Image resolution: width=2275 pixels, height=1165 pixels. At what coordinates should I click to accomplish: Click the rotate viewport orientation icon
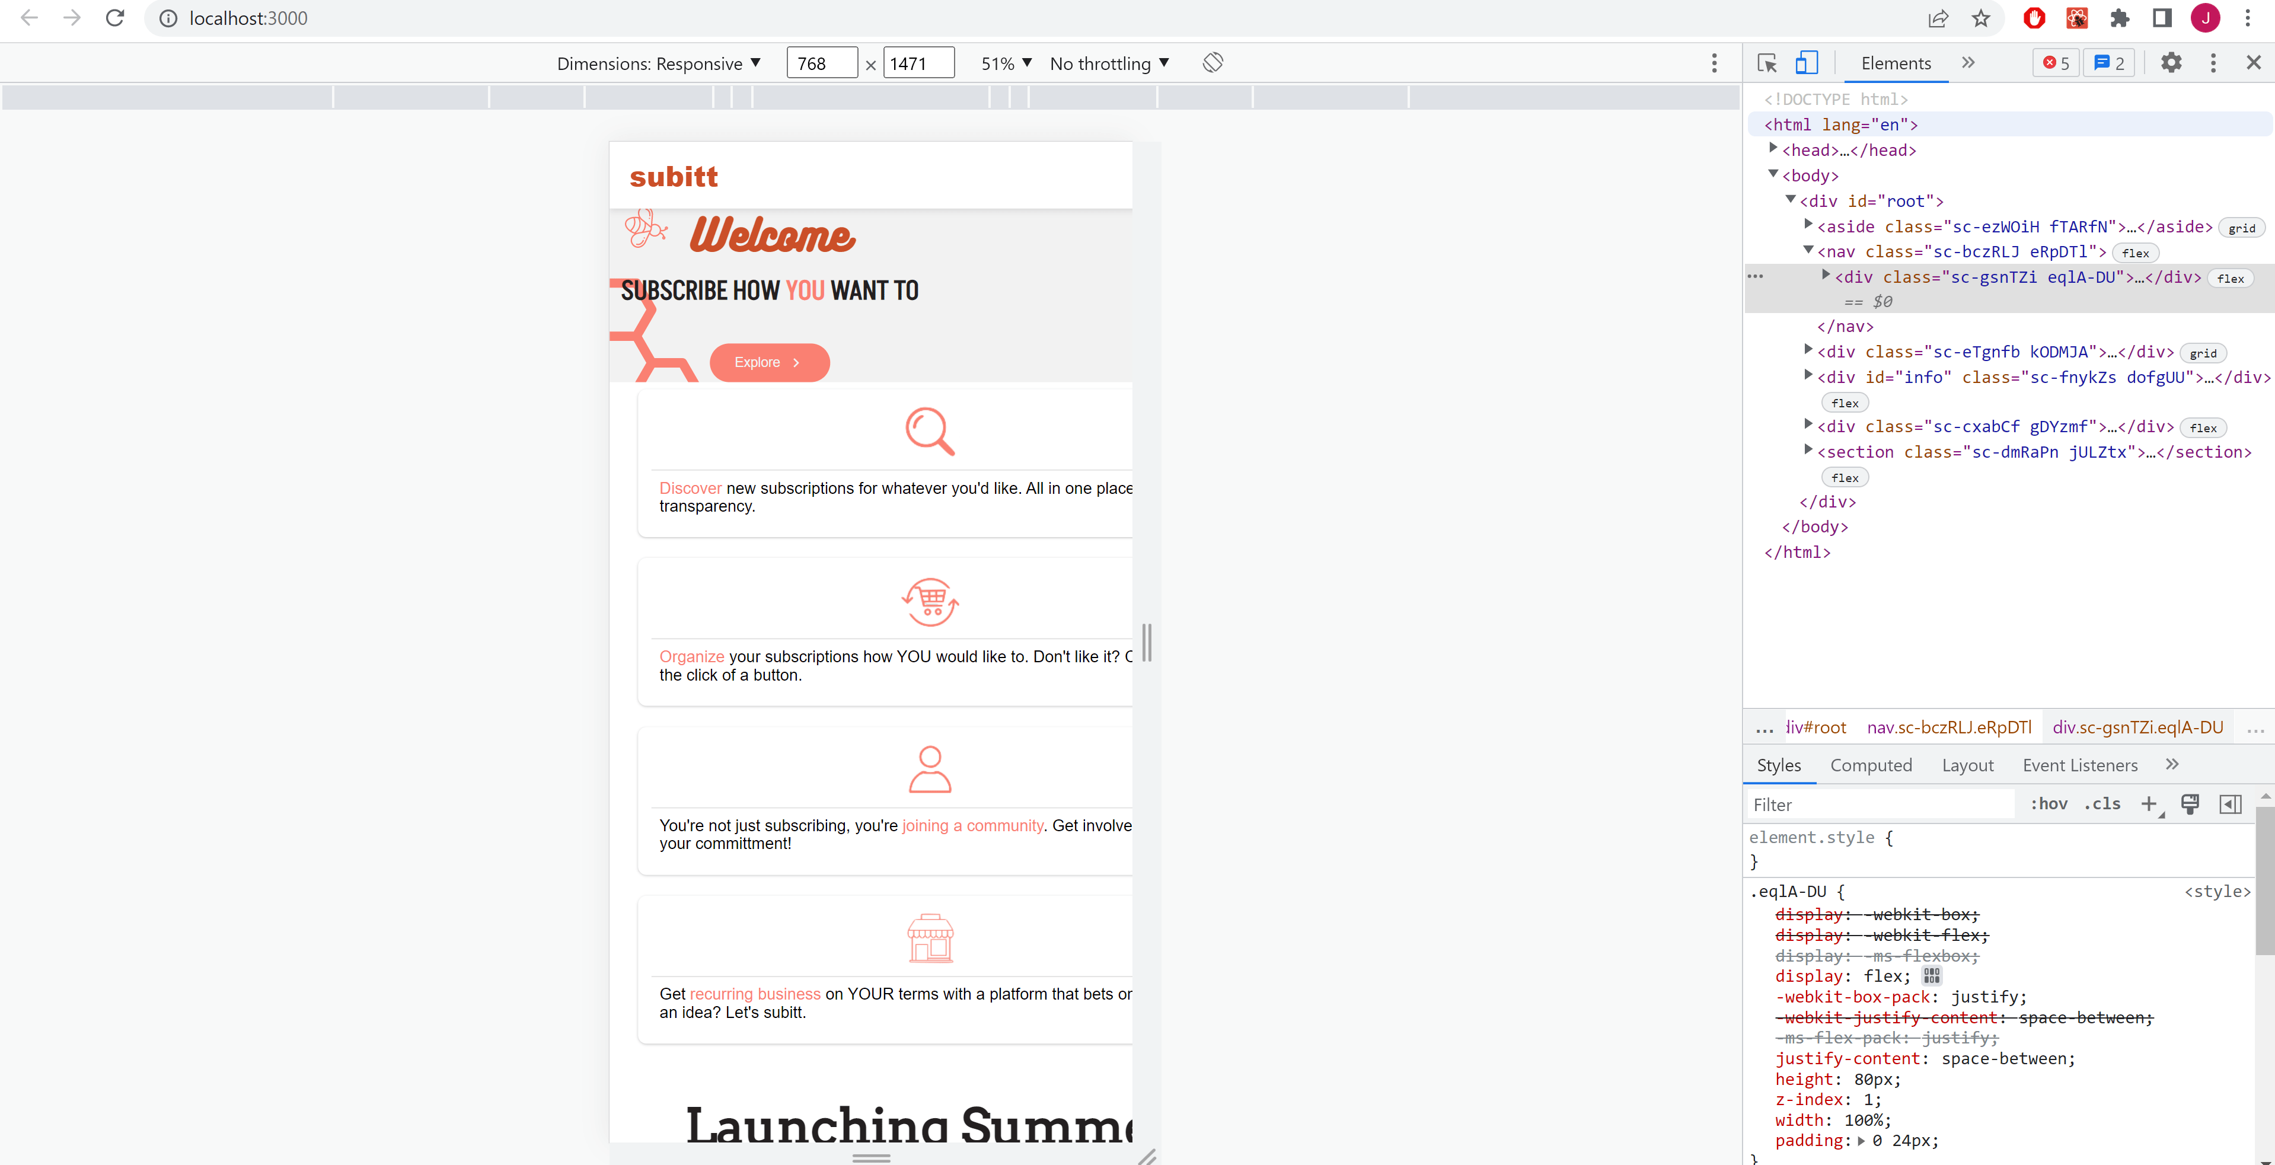click(x=1212, y=62)
